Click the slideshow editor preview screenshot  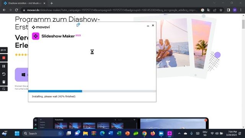(121, 123)
